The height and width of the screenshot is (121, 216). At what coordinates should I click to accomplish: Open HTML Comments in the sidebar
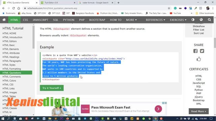(x=11, y=77)
